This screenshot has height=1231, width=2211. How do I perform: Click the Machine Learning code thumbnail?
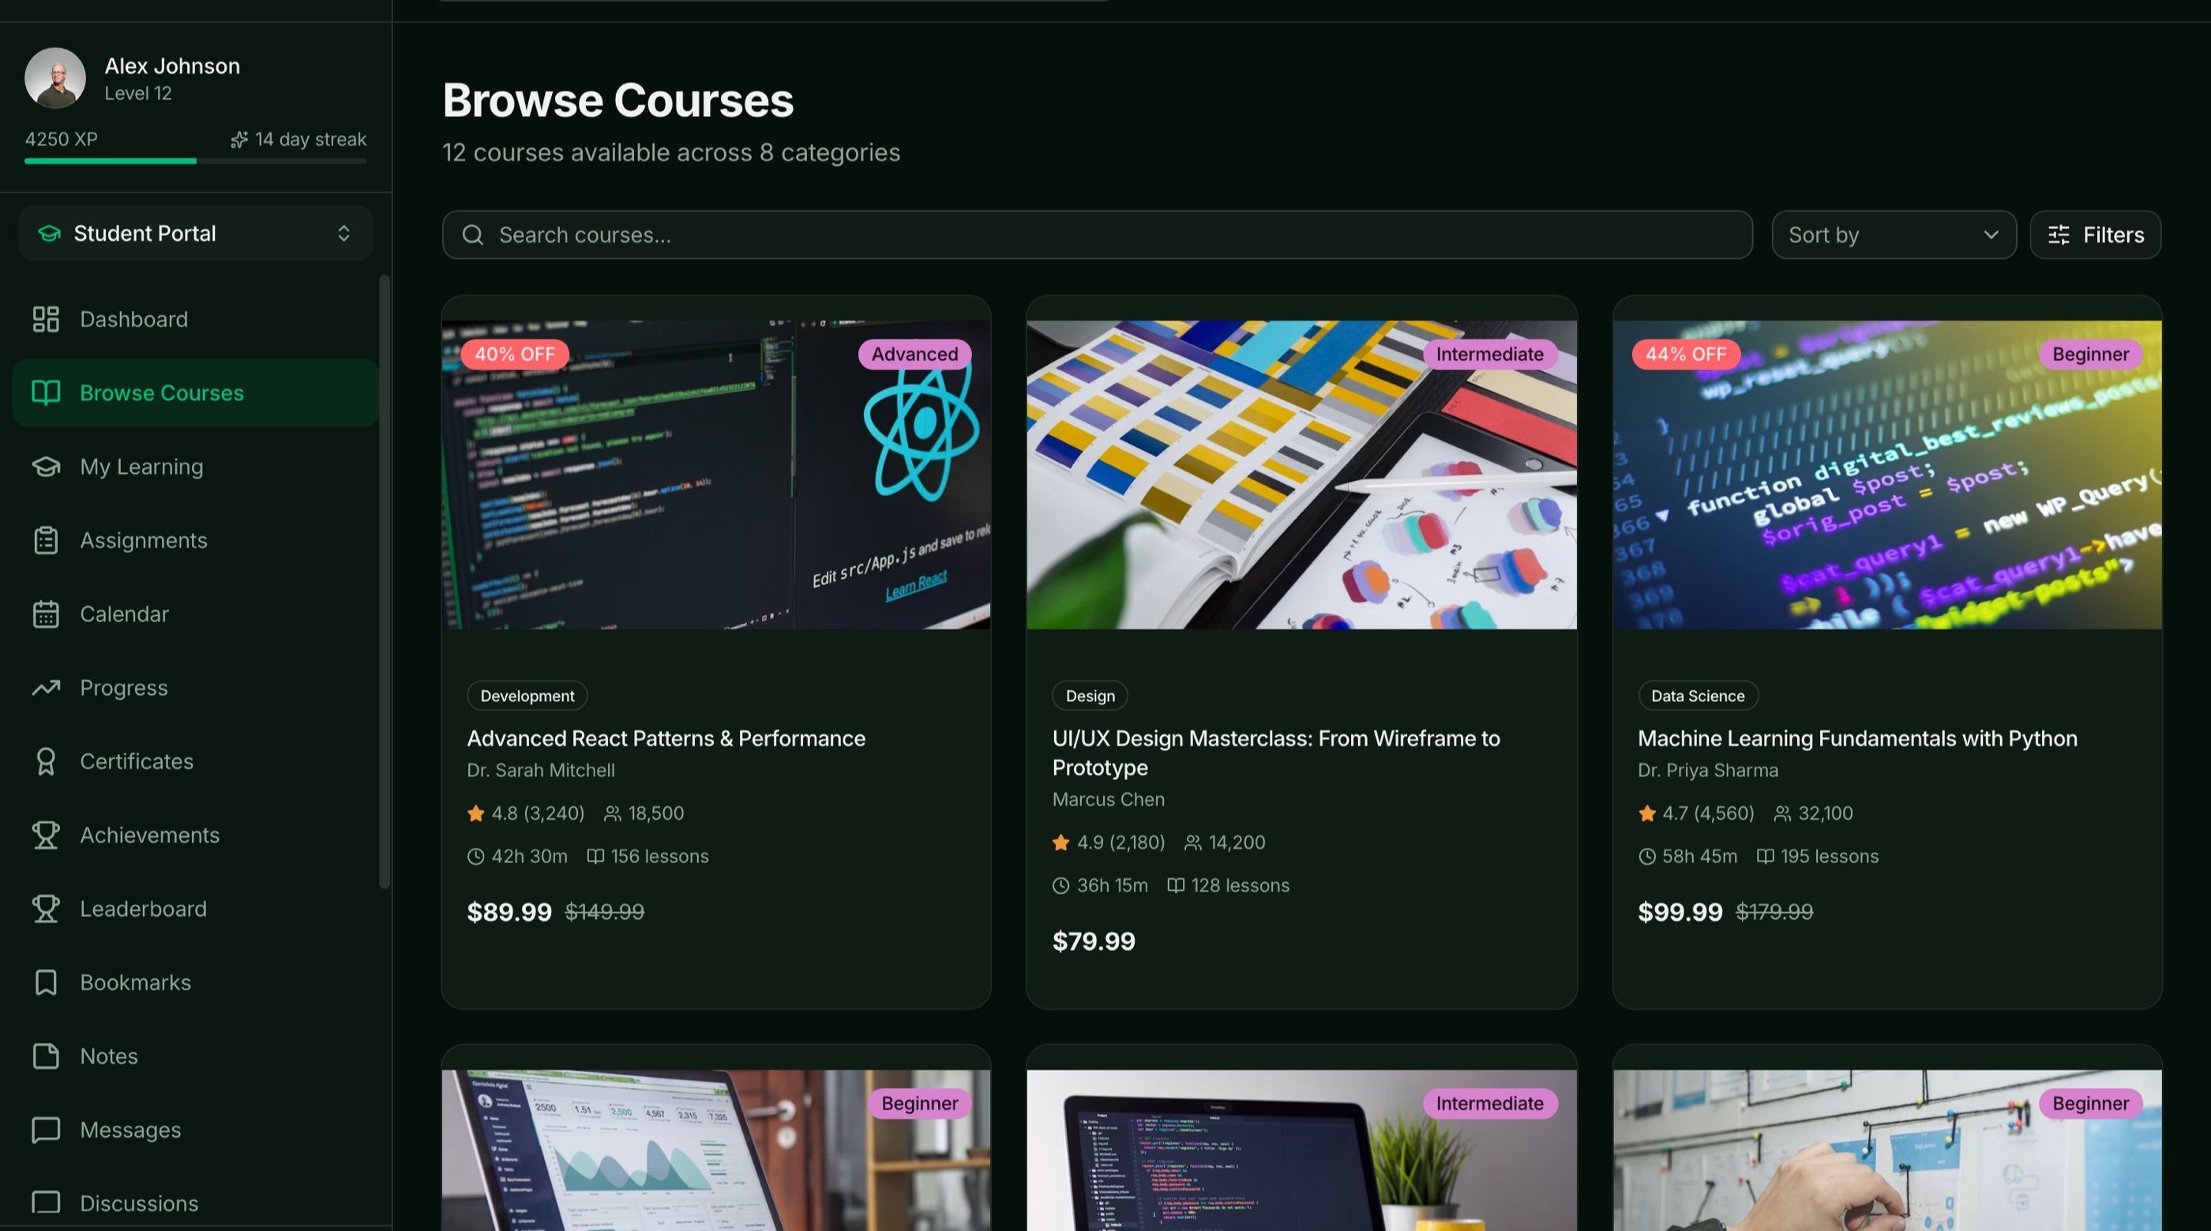tap(1886, 475)
